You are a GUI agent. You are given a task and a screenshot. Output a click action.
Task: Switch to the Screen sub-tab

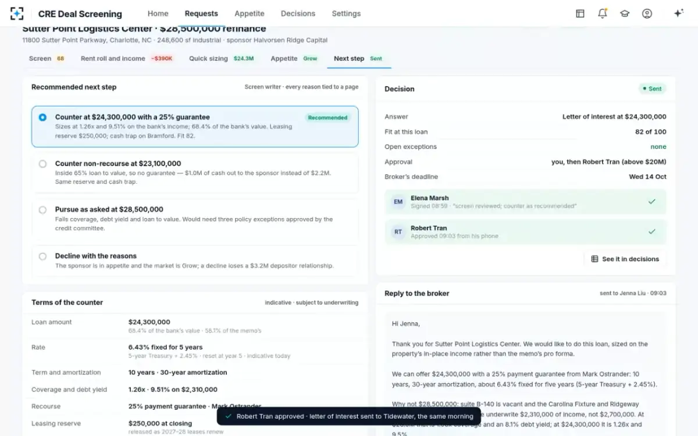pyautogui.click(x=47, y=58)
